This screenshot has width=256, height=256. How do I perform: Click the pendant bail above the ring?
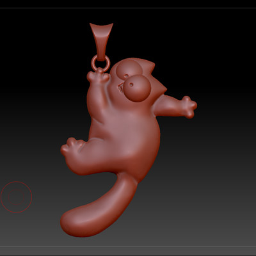(101, 42)
